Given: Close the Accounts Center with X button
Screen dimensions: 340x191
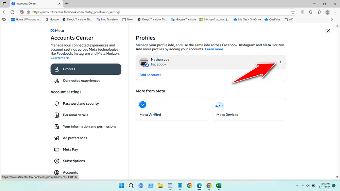Looking at the screenshot, I should click(x=328, y=31).
